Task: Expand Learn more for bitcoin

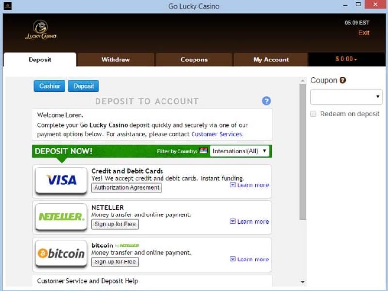Action: point(249,259)
